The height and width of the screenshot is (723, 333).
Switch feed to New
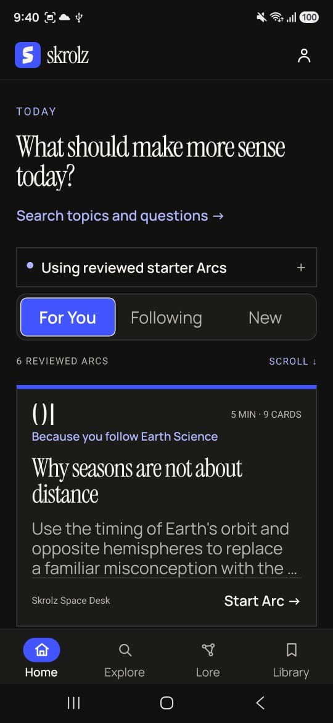click(265, 317)
